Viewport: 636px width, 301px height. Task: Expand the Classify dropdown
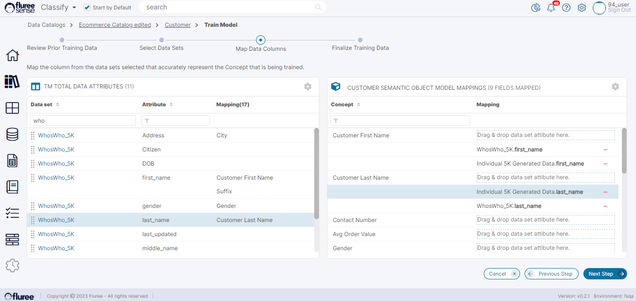click(x=61, y=8)
